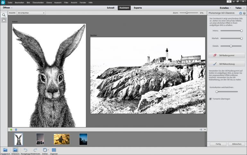Open the Fotobereich photo bin
This screenshot has width=247, height=155.
[5, 150]
